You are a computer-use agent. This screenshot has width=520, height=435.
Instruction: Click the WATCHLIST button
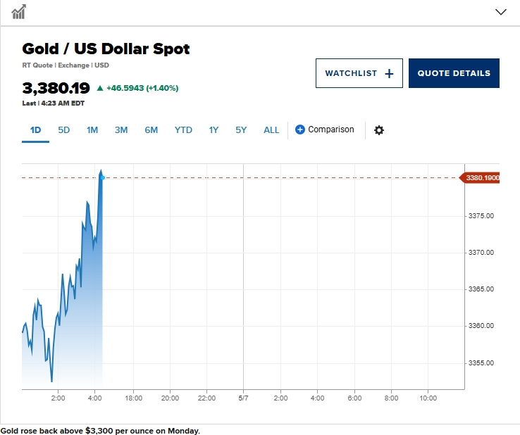(359, 73)
